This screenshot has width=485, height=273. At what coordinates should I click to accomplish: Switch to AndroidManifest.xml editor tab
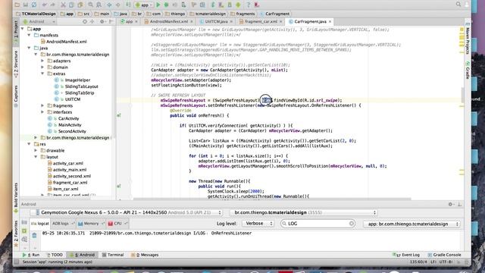click(168, 22)
